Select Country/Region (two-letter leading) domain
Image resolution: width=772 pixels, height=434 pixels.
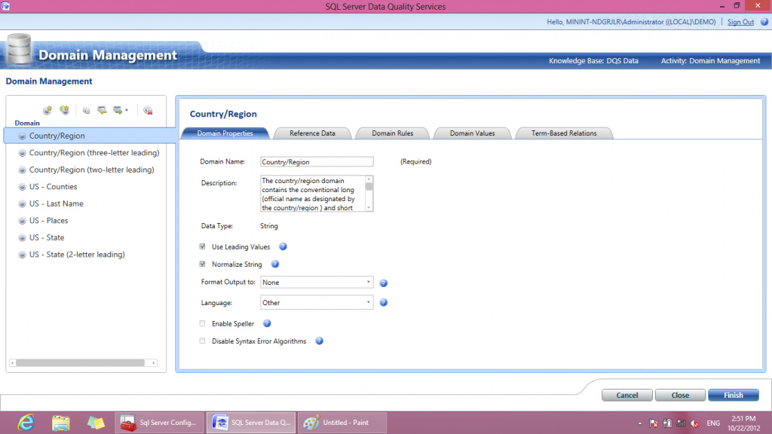91,170
